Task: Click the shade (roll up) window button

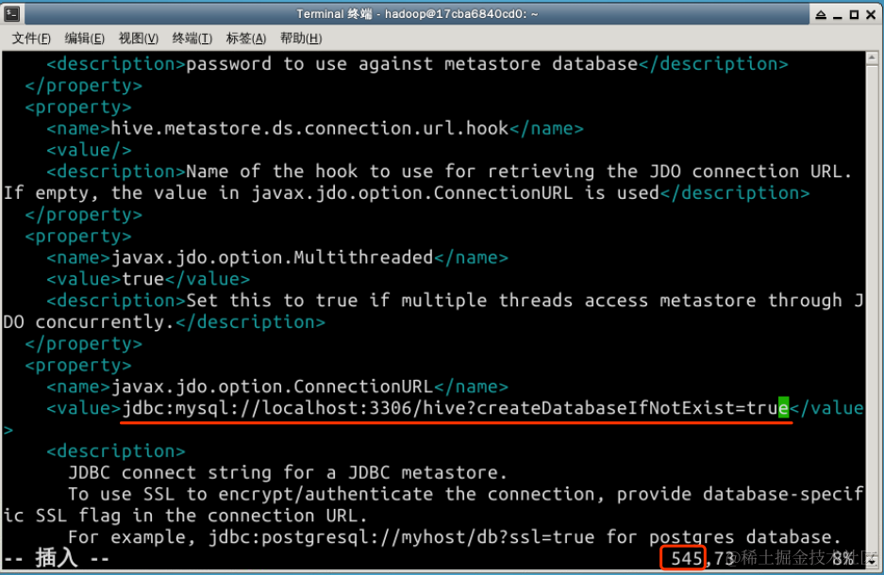Action: (821, 15)
